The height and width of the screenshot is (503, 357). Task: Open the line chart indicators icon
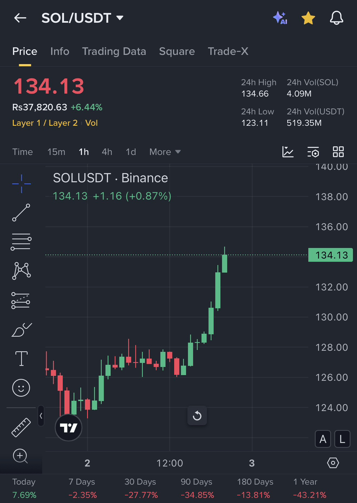coord(288,152)
